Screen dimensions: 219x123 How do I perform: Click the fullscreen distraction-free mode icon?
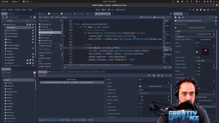171,14
